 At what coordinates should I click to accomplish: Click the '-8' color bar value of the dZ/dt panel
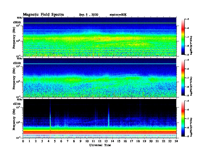pos(187,128)
